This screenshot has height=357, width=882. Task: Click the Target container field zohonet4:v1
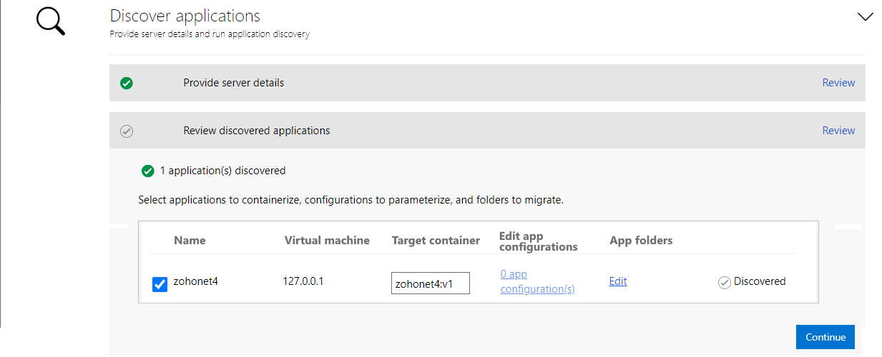(431, 283)
